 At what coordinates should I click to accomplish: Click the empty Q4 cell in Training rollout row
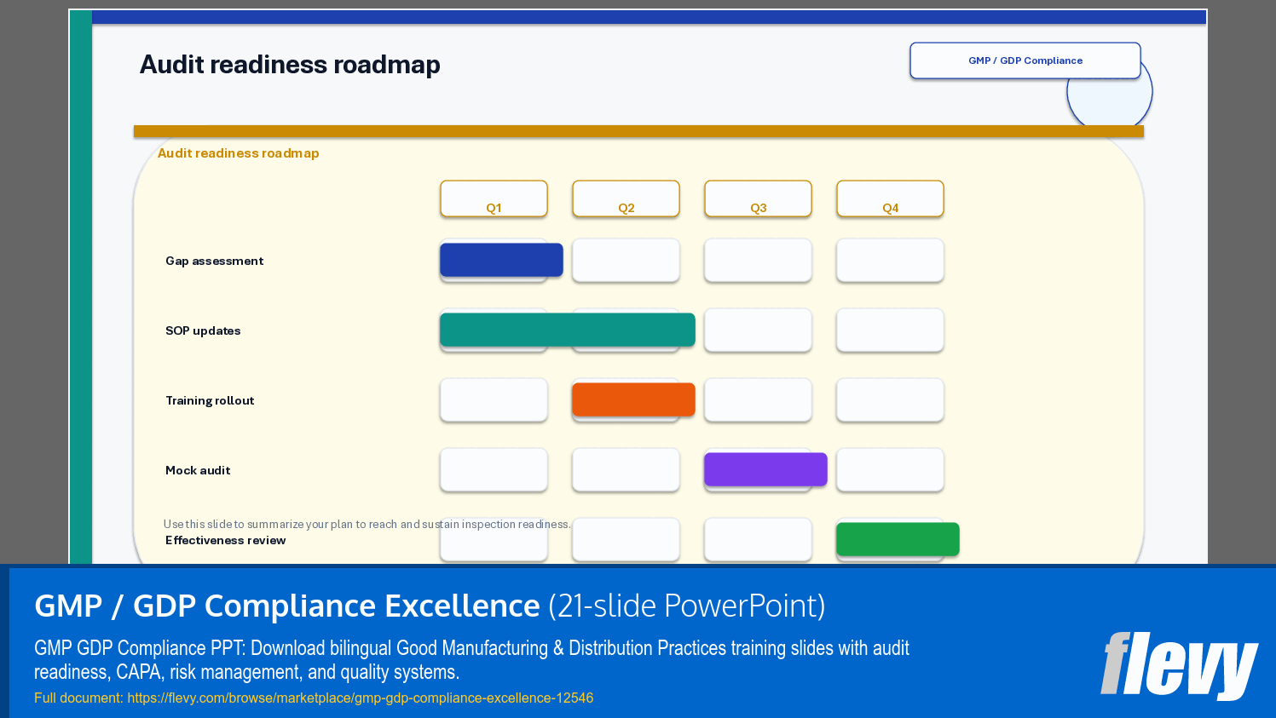pyautogui.click(x=890, y=399)
